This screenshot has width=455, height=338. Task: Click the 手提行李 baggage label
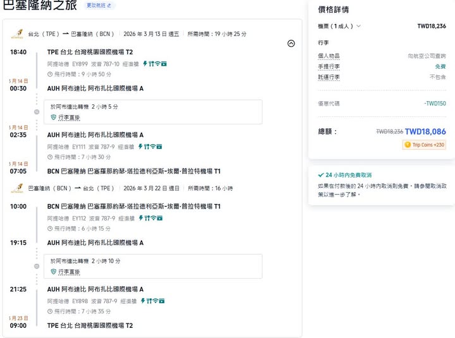[x=329, y=66]
